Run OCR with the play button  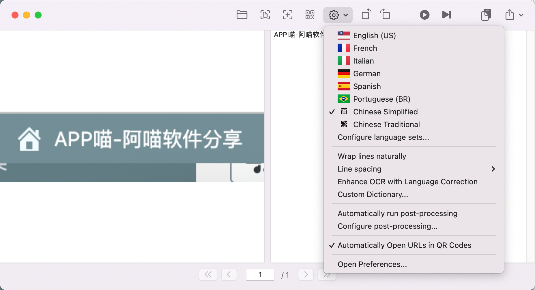(x=424, y=15)
